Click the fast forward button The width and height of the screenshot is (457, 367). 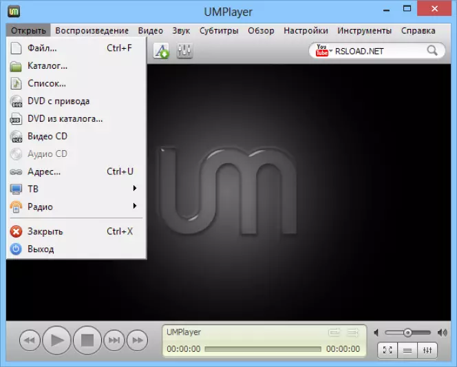click(x=137, y=340)
